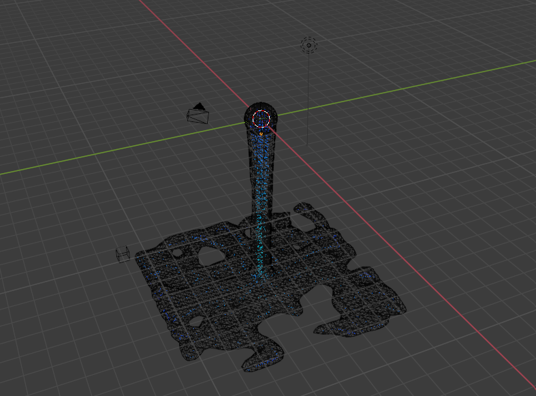Select the camera object in the viewport

(198, 116)
